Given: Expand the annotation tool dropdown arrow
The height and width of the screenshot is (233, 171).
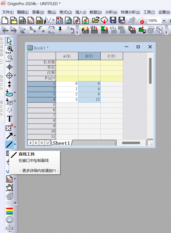Looking at the screenshot, I should (15, 127).
